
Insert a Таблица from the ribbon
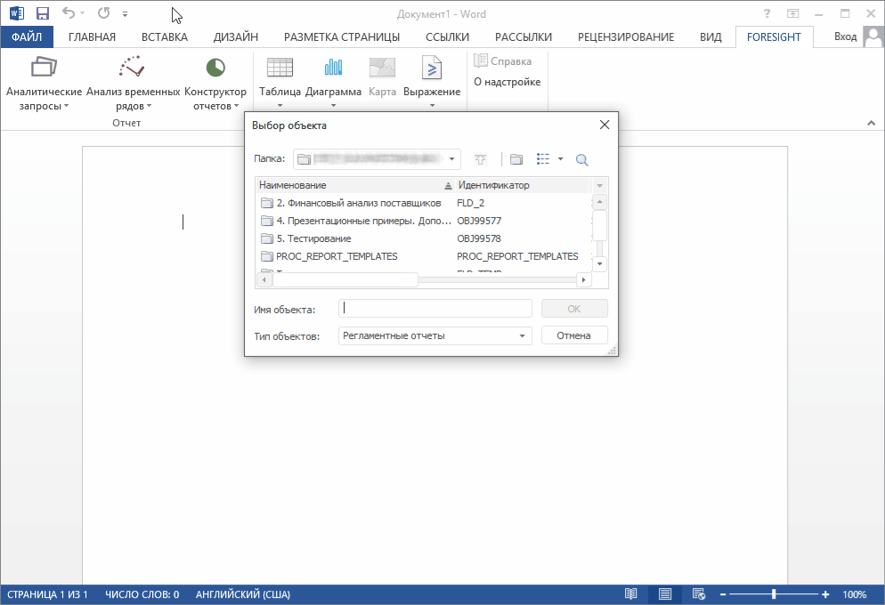coord(280,83)
